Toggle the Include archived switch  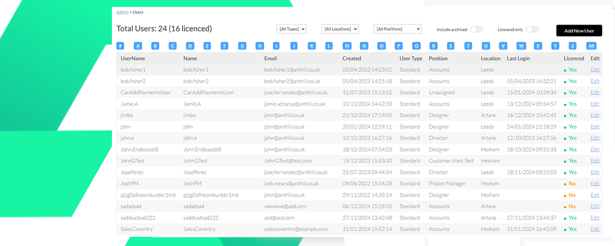tap(477, 29)
